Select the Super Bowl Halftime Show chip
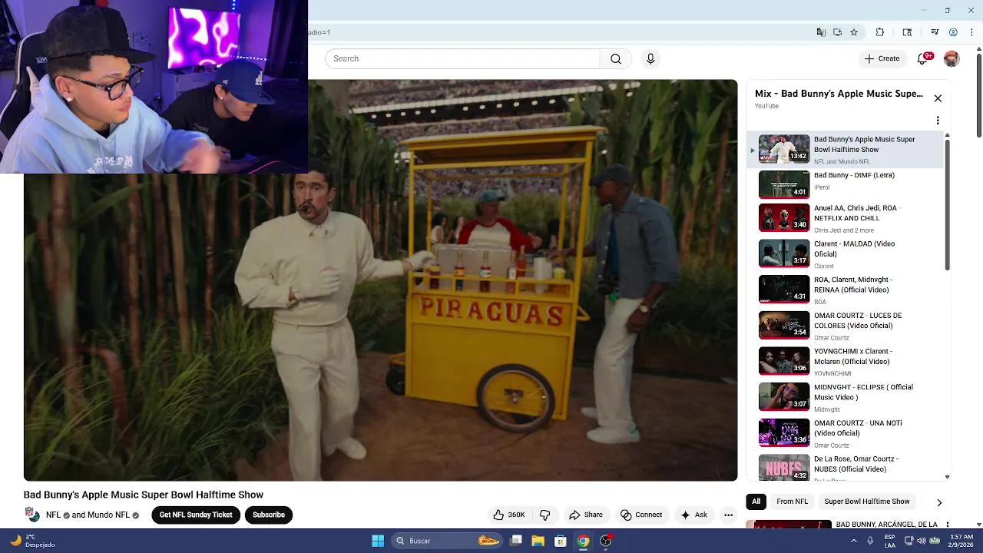983x553 pixels. pyautogui.click(x=867, y=502)
